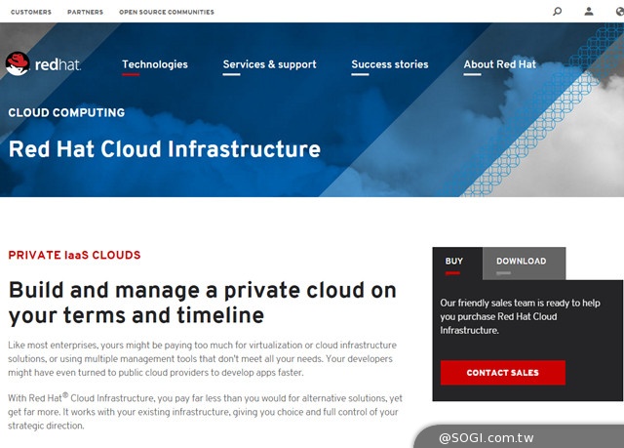The height and width of the screenshot is (448, 624).
Task: Open the search magnifier icon
Action: (x=557, y=12)
